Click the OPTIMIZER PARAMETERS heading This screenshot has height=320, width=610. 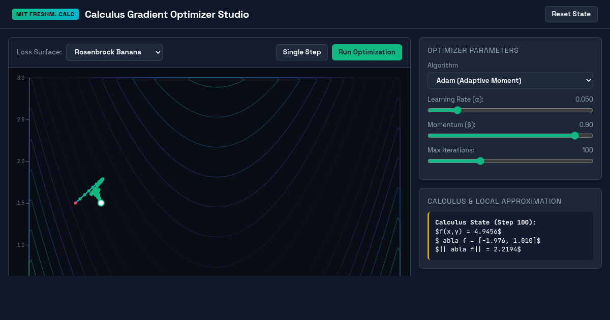pos(473,50)
